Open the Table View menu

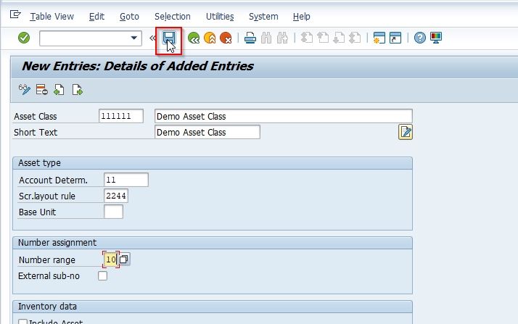52,16
